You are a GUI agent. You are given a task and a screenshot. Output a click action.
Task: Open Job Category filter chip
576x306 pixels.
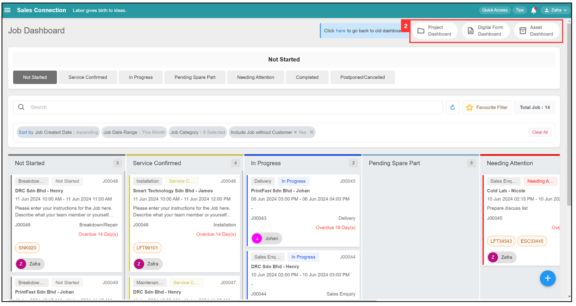(198, 132)
